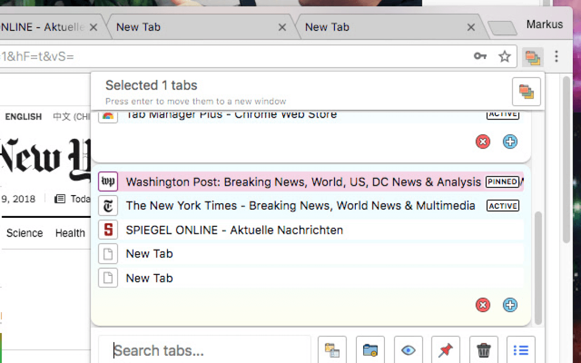Screen dimensions: 581x363
Task: Open Chrome's three-dot menu
Action: coord(556,57)
